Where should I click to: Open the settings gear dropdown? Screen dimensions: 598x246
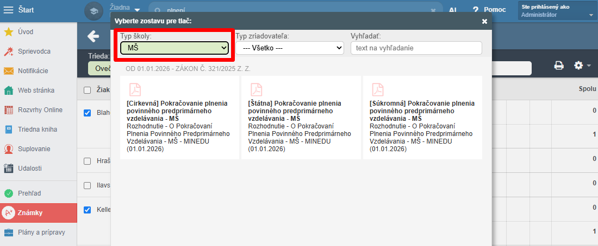[x=582, y=66]
